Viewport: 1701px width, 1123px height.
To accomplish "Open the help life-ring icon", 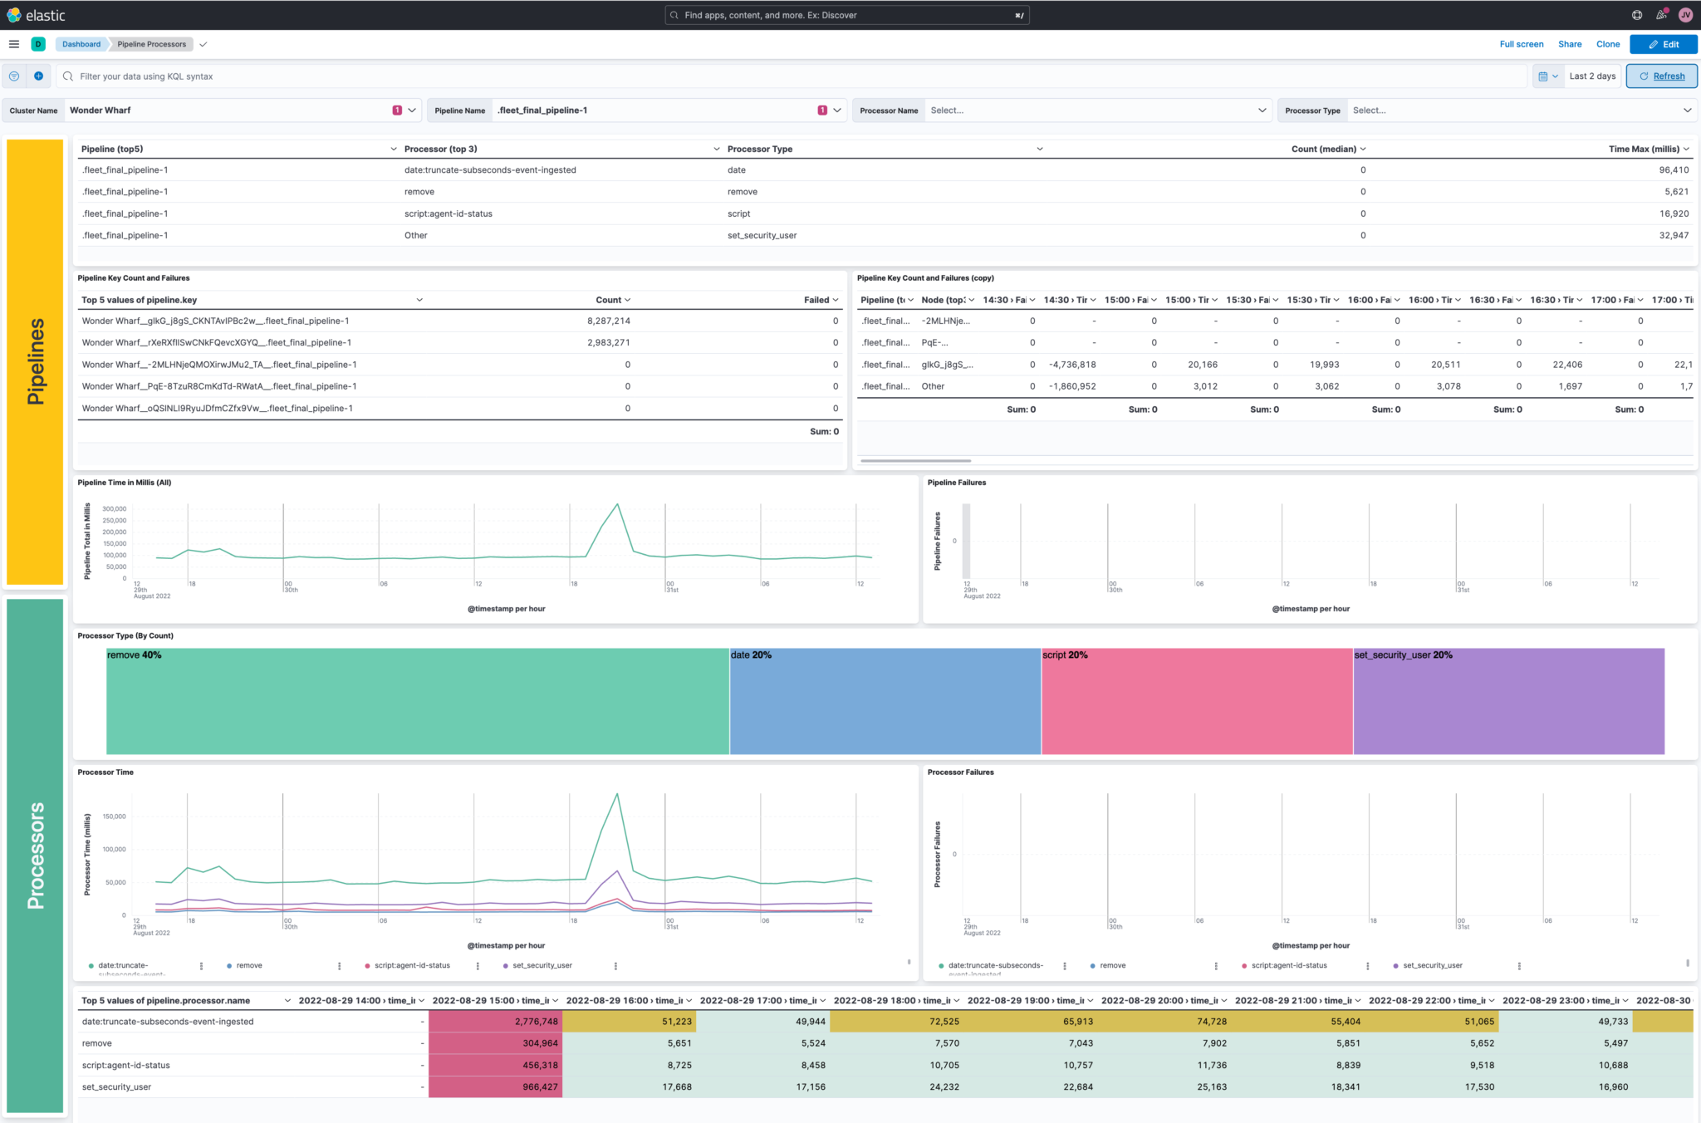I will [x=1636, y=14].
